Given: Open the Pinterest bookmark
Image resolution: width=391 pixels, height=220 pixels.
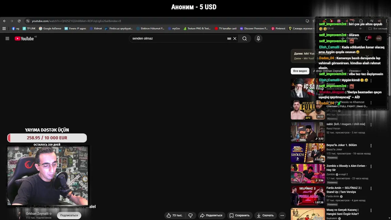Looking at the screenshot, I should (278, 28).
